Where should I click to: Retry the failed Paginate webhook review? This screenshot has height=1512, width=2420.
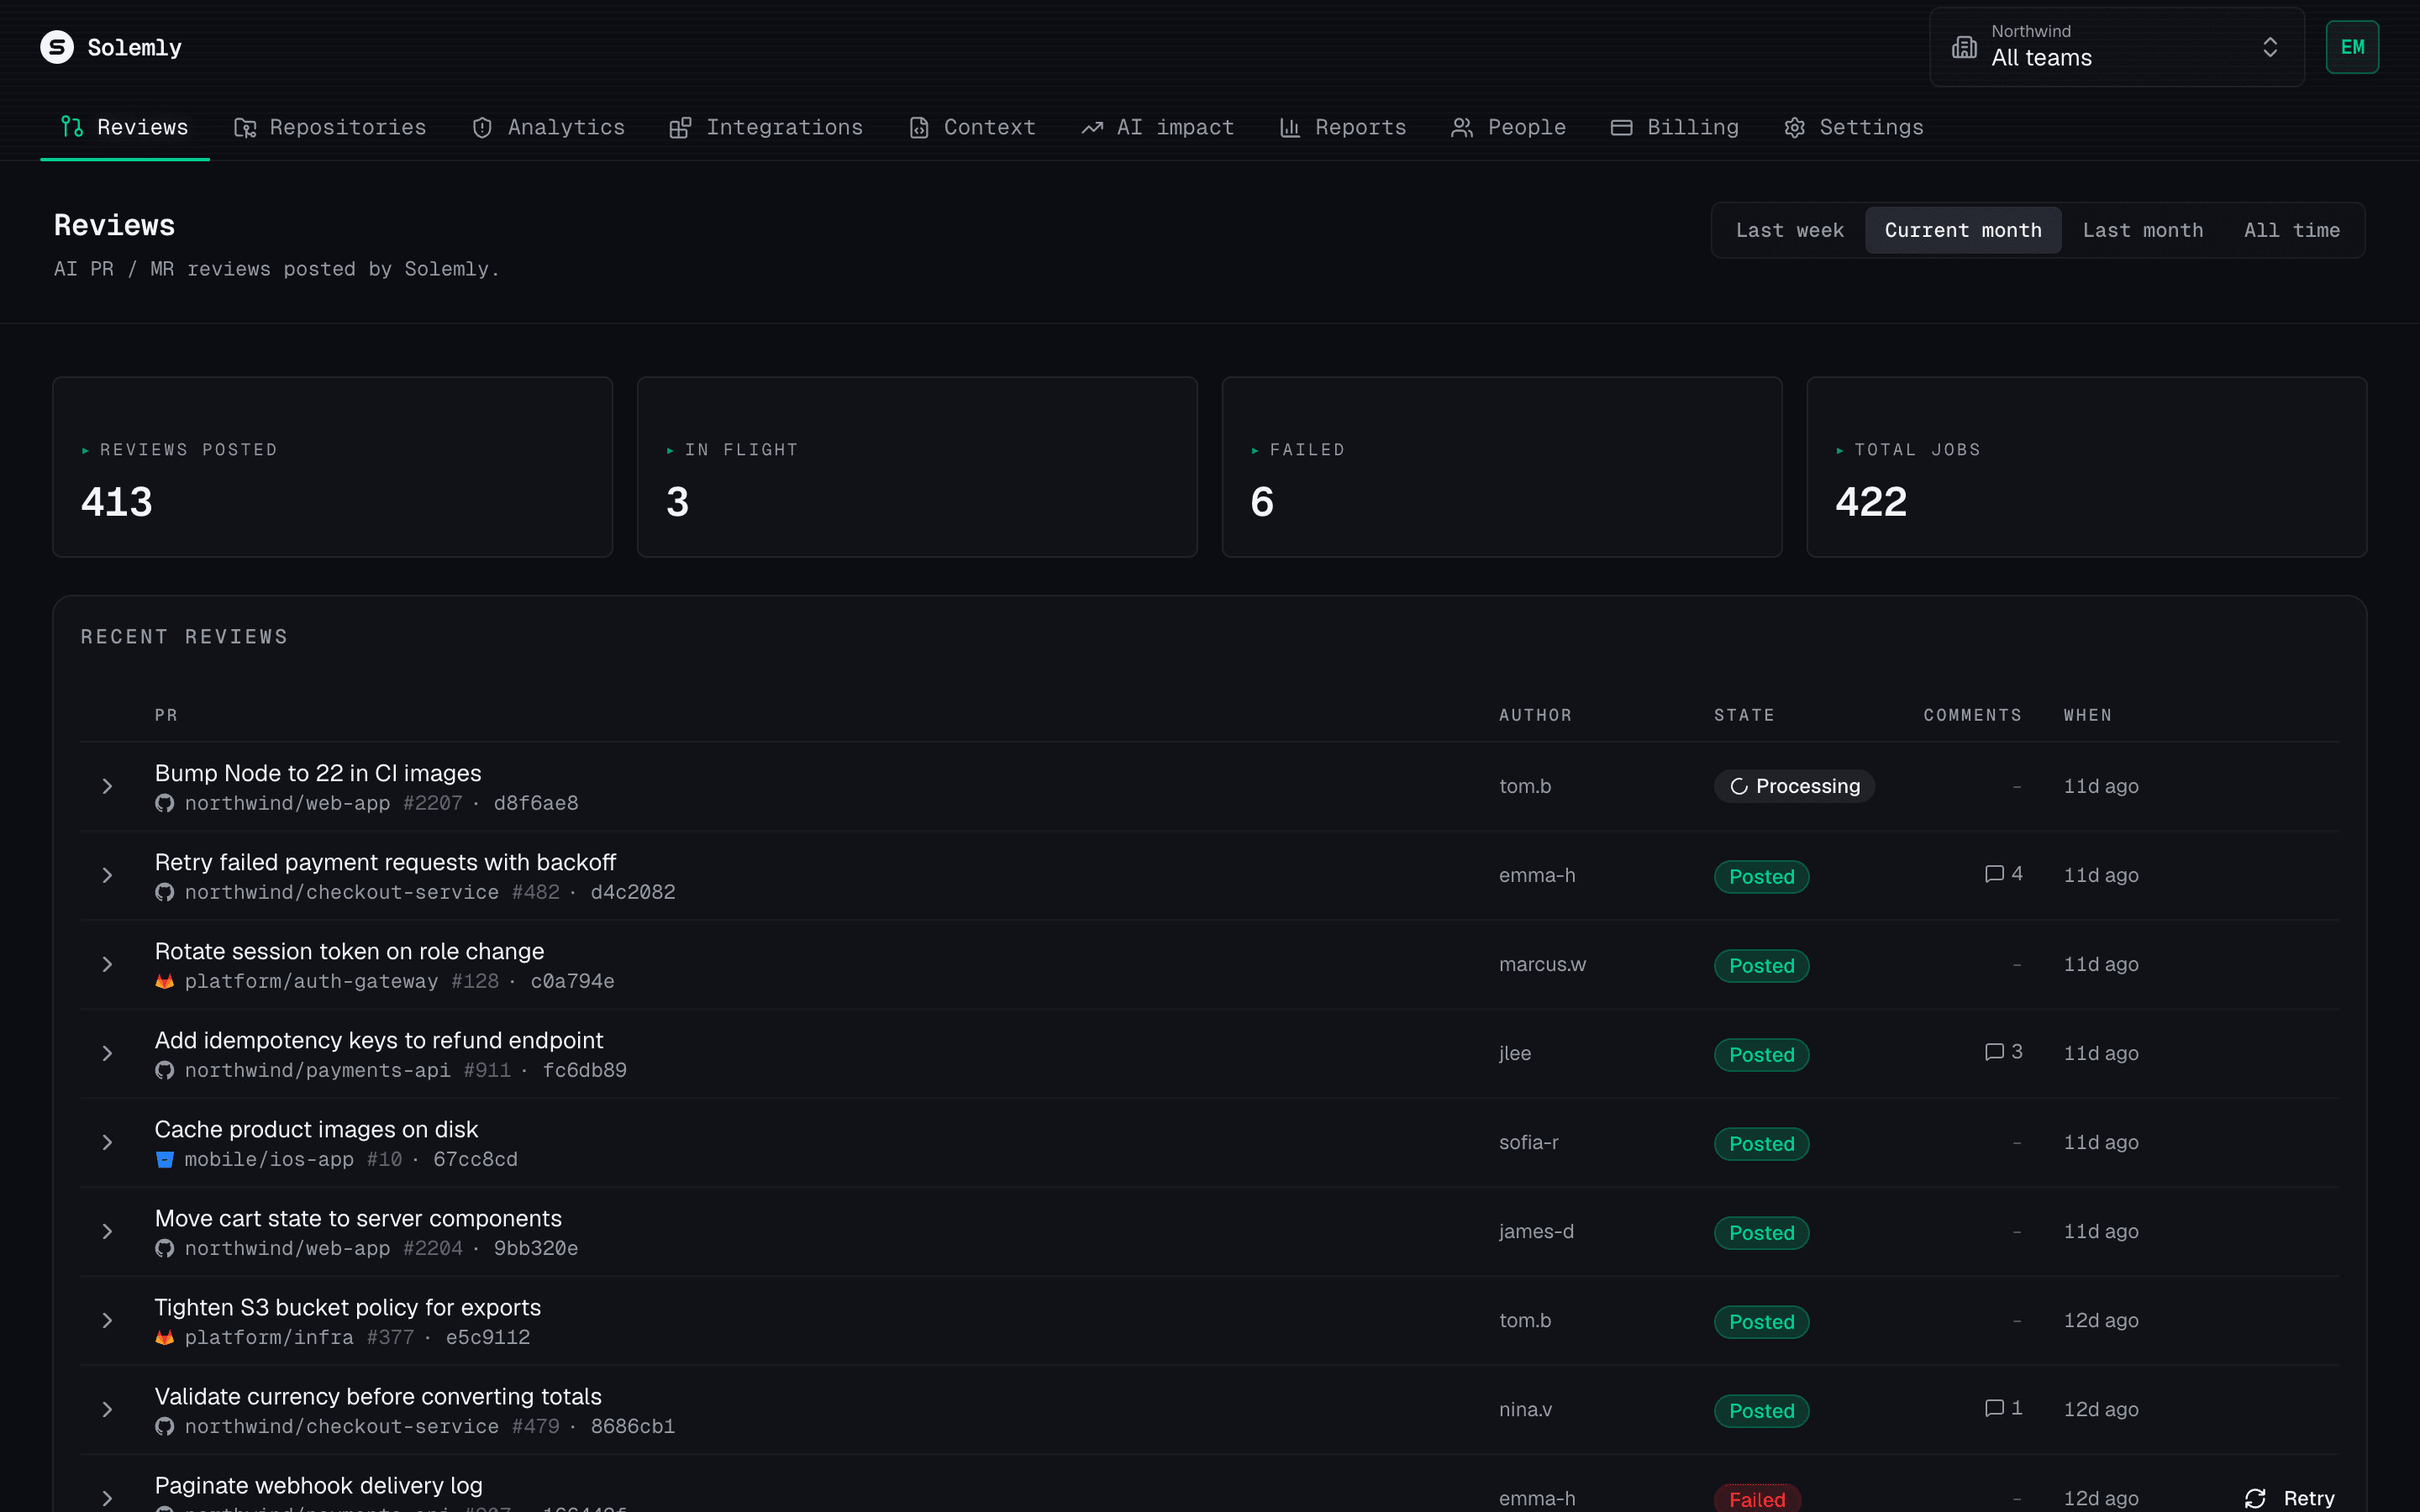[x=2289, y=1497]
